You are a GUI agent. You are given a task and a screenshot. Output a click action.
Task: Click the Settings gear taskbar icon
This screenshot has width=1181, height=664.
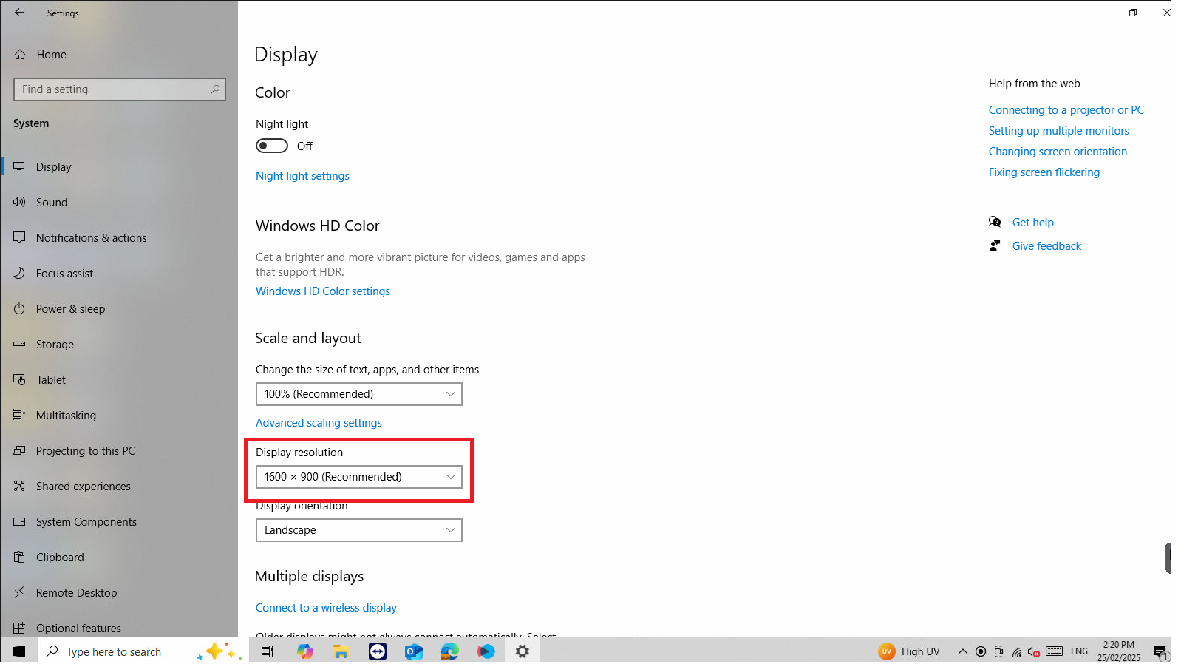click(x=523, y=651)
